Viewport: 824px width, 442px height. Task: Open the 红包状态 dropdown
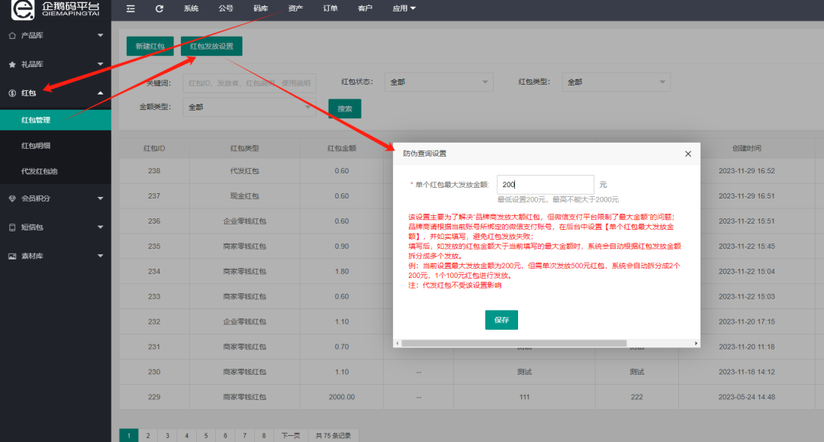439,82
